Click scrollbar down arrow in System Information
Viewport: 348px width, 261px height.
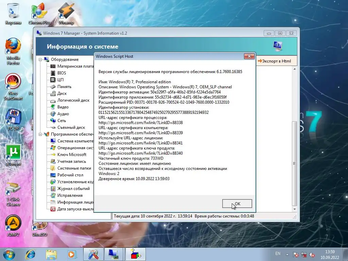[x=295, y=209]
